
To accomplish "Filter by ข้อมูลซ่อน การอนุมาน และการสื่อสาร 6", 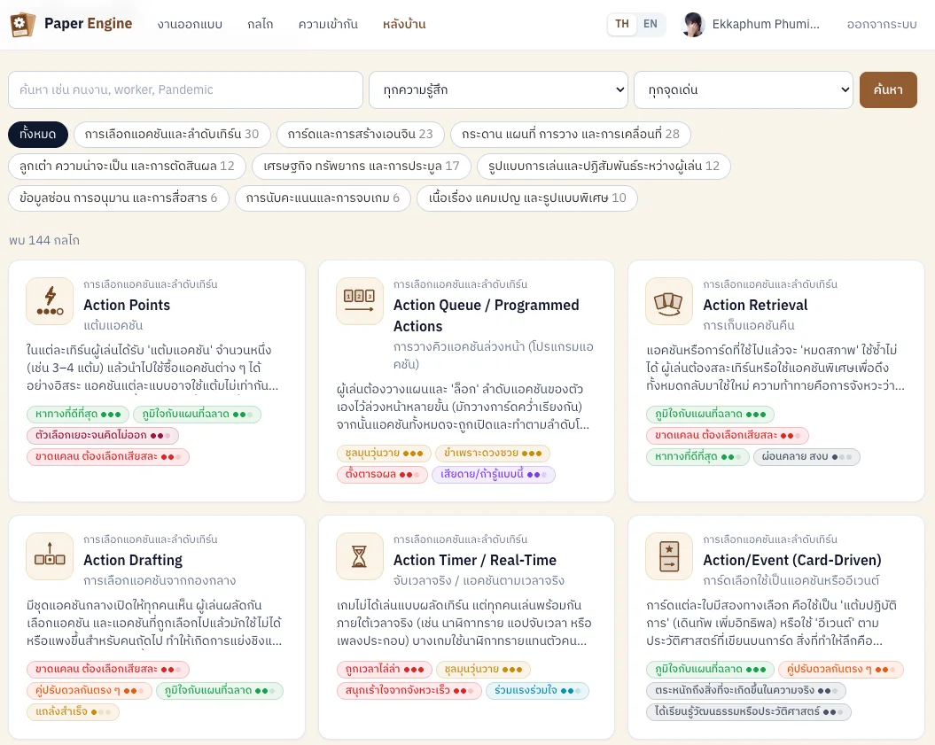I will [x=119, y=198].
